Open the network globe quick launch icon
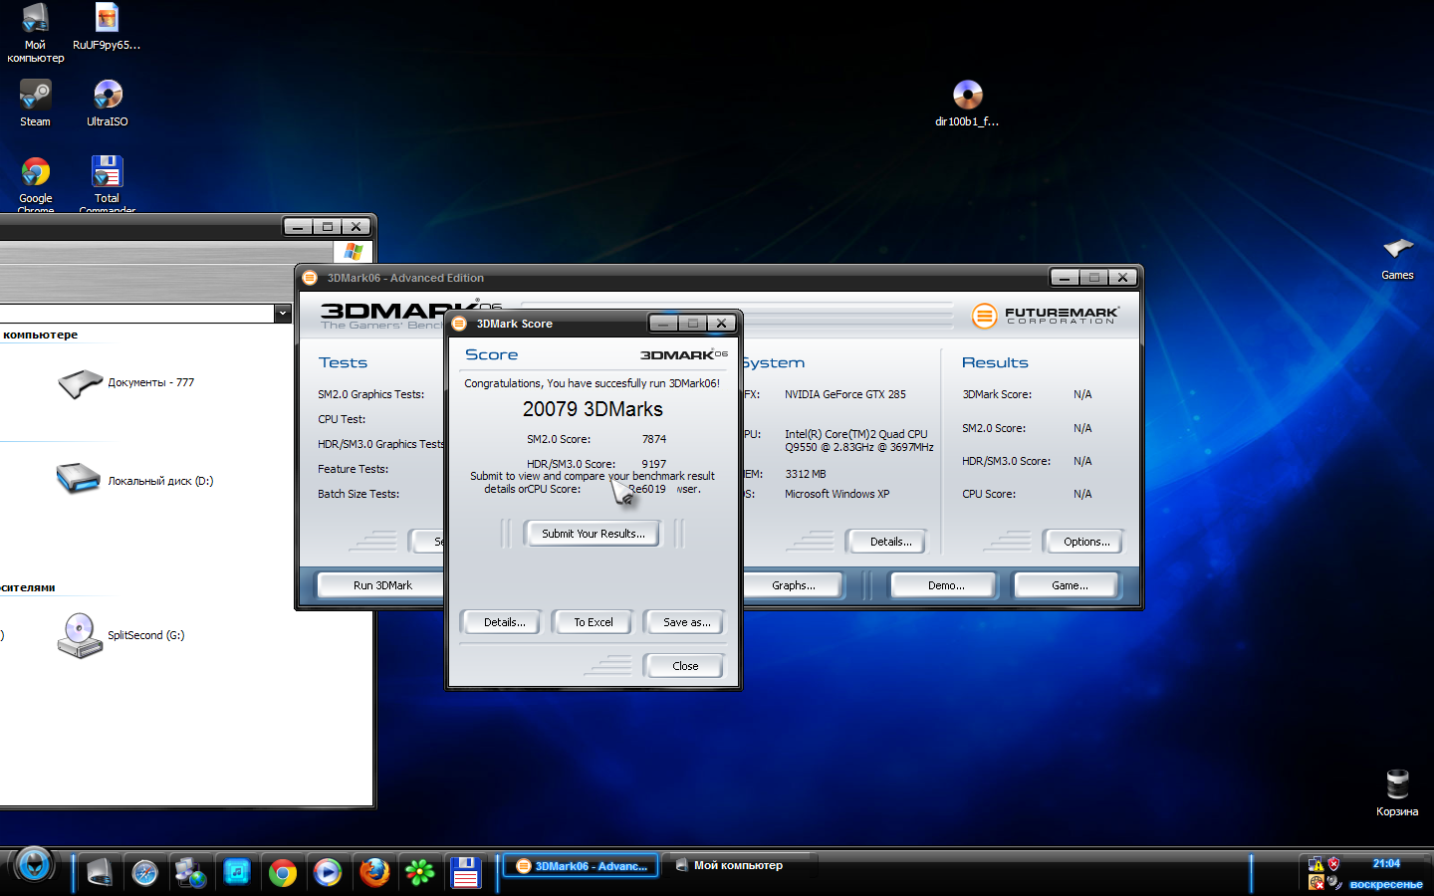This screenshot has height=896, width=1434. (190, 873)
